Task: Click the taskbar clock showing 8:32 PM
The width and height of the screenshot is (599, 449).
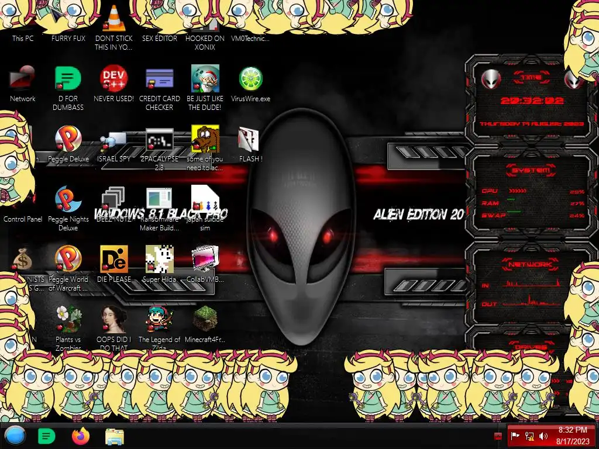Action: pos(573,436)
